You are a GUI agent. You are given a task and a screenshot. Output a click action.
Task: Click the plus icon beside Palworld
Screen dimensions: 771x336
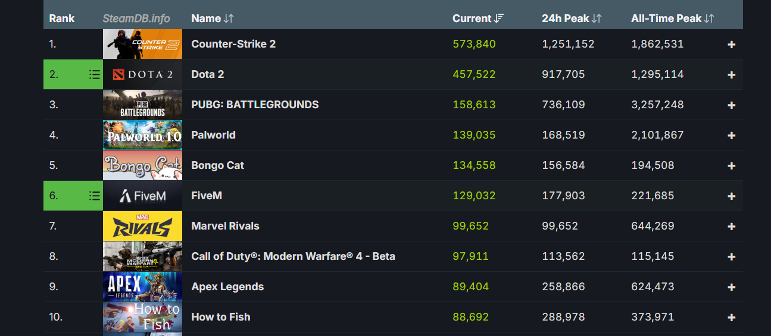tap(732, 136)
